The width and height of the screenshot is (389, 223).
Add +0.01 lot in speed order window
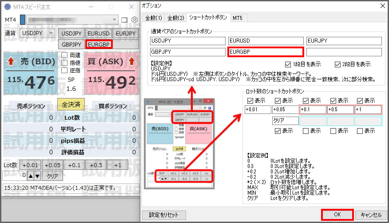pyautogui.click(x=30, y=165)
